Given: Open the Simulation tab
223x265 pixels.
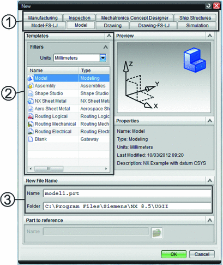Looking at the screenshot, I should (x=197, y=26).
